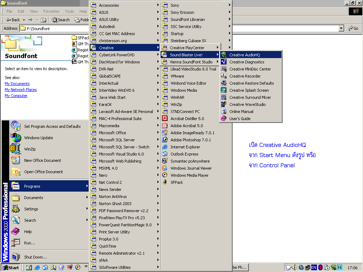Expand the Sound Blaster Live! submenu

click(x=190, y=55)
